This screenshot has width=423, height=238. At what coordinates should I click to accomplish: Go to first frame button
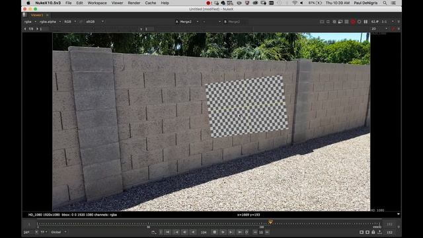pos(167,232)
